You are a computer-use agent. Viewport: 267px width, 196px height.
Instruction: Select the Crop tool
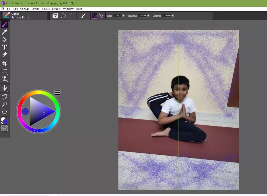coord(5,64)
